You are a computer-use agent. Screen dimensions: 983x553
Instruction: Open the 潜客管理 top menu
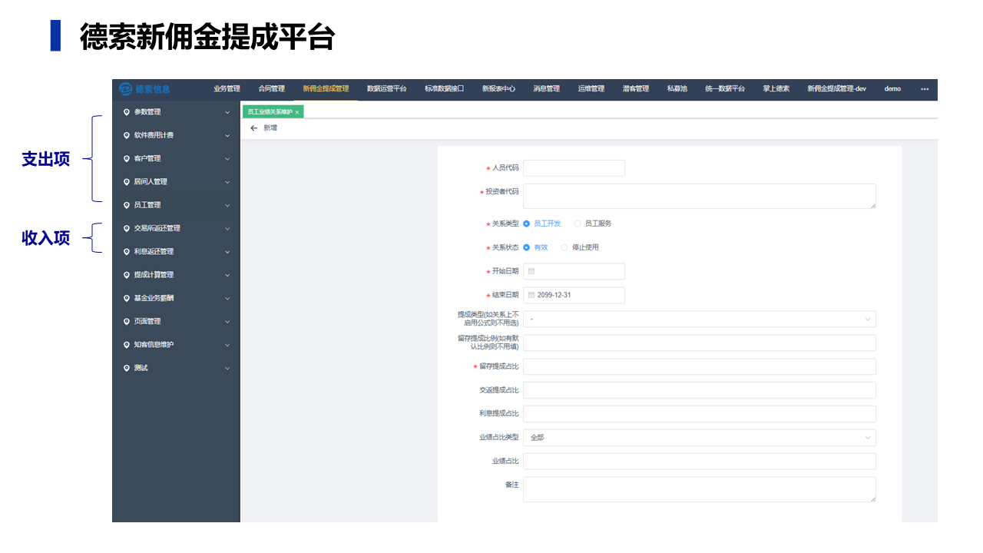pos(636,89)
